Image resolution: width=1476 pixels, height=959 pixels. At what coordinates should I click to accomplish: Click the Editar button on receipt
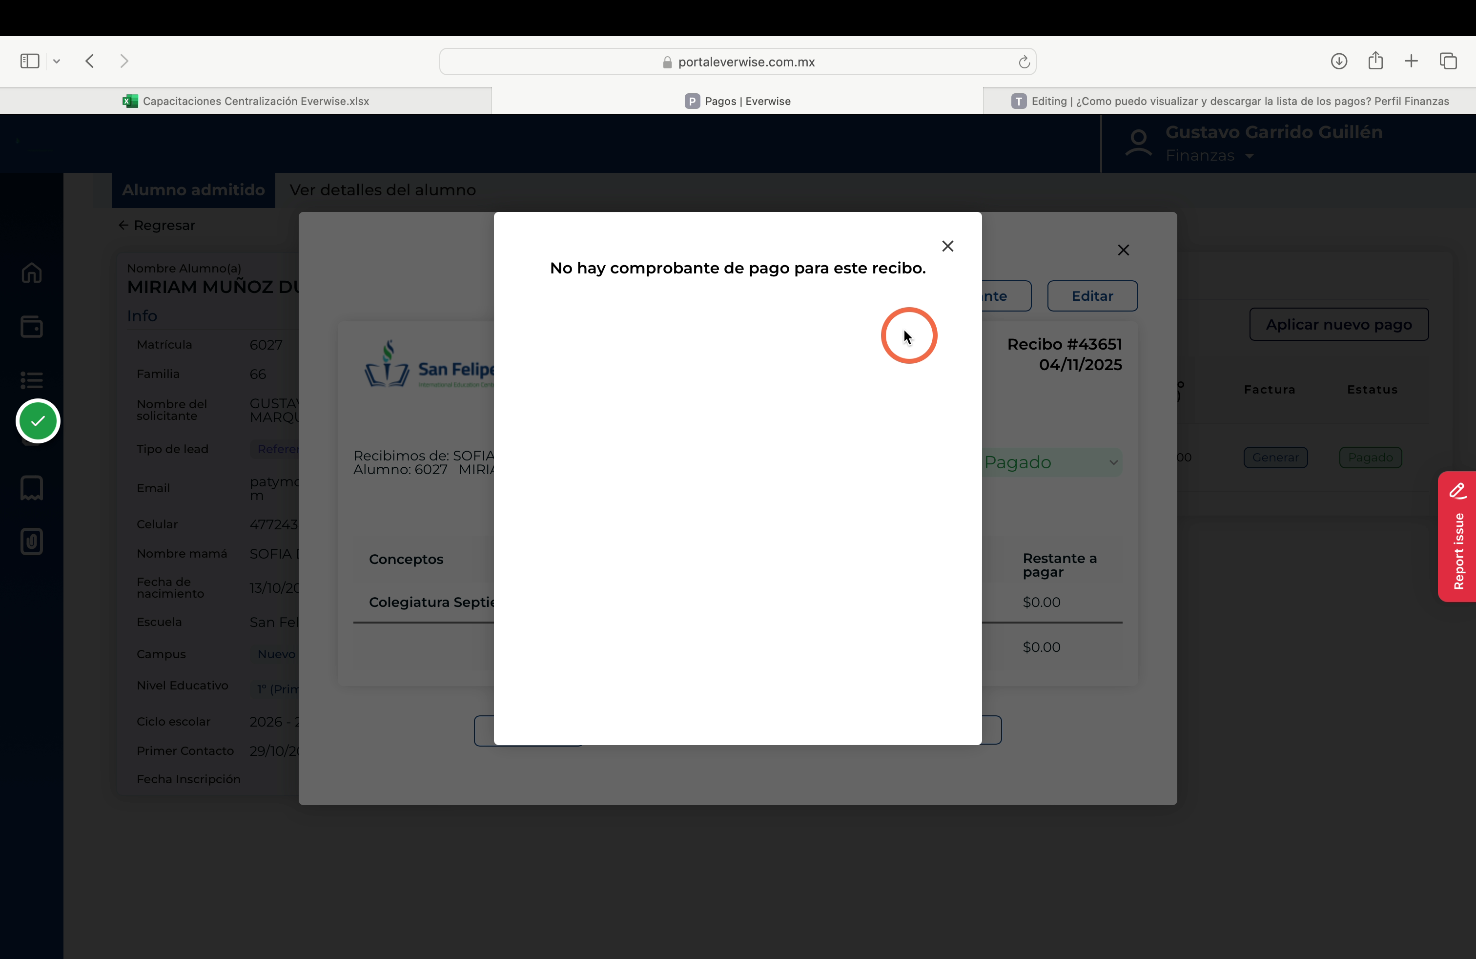[1092, 296]
